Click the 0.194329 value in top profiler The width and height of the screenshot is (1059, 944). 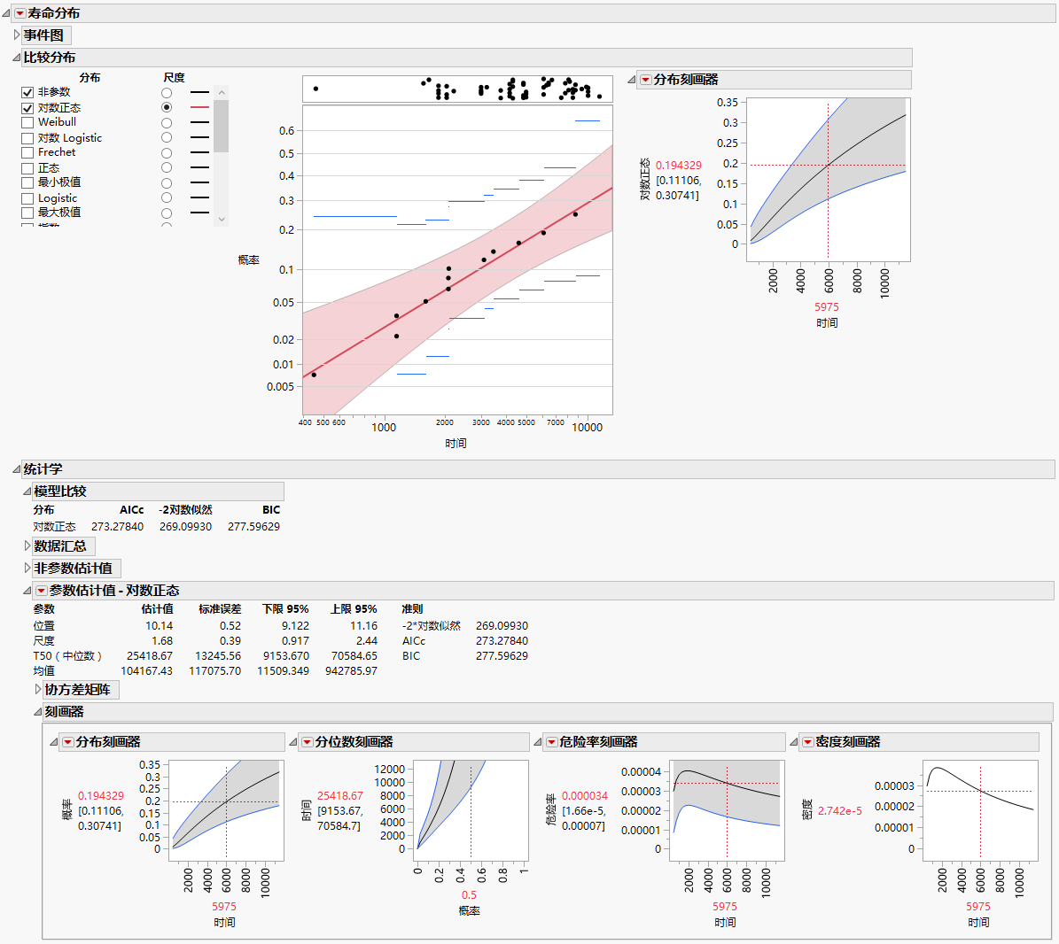pyautogui.click(x=679, y=166)
